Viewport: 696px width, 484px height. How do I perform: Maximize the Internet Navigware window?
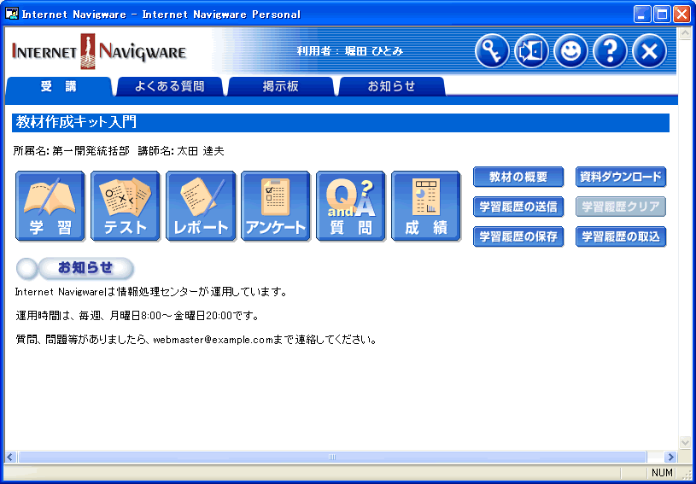coord(662,15)
